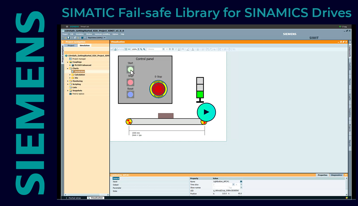Expand the Monitoring tree node
This screenshot has width=358, height=206.
(68, 81)
